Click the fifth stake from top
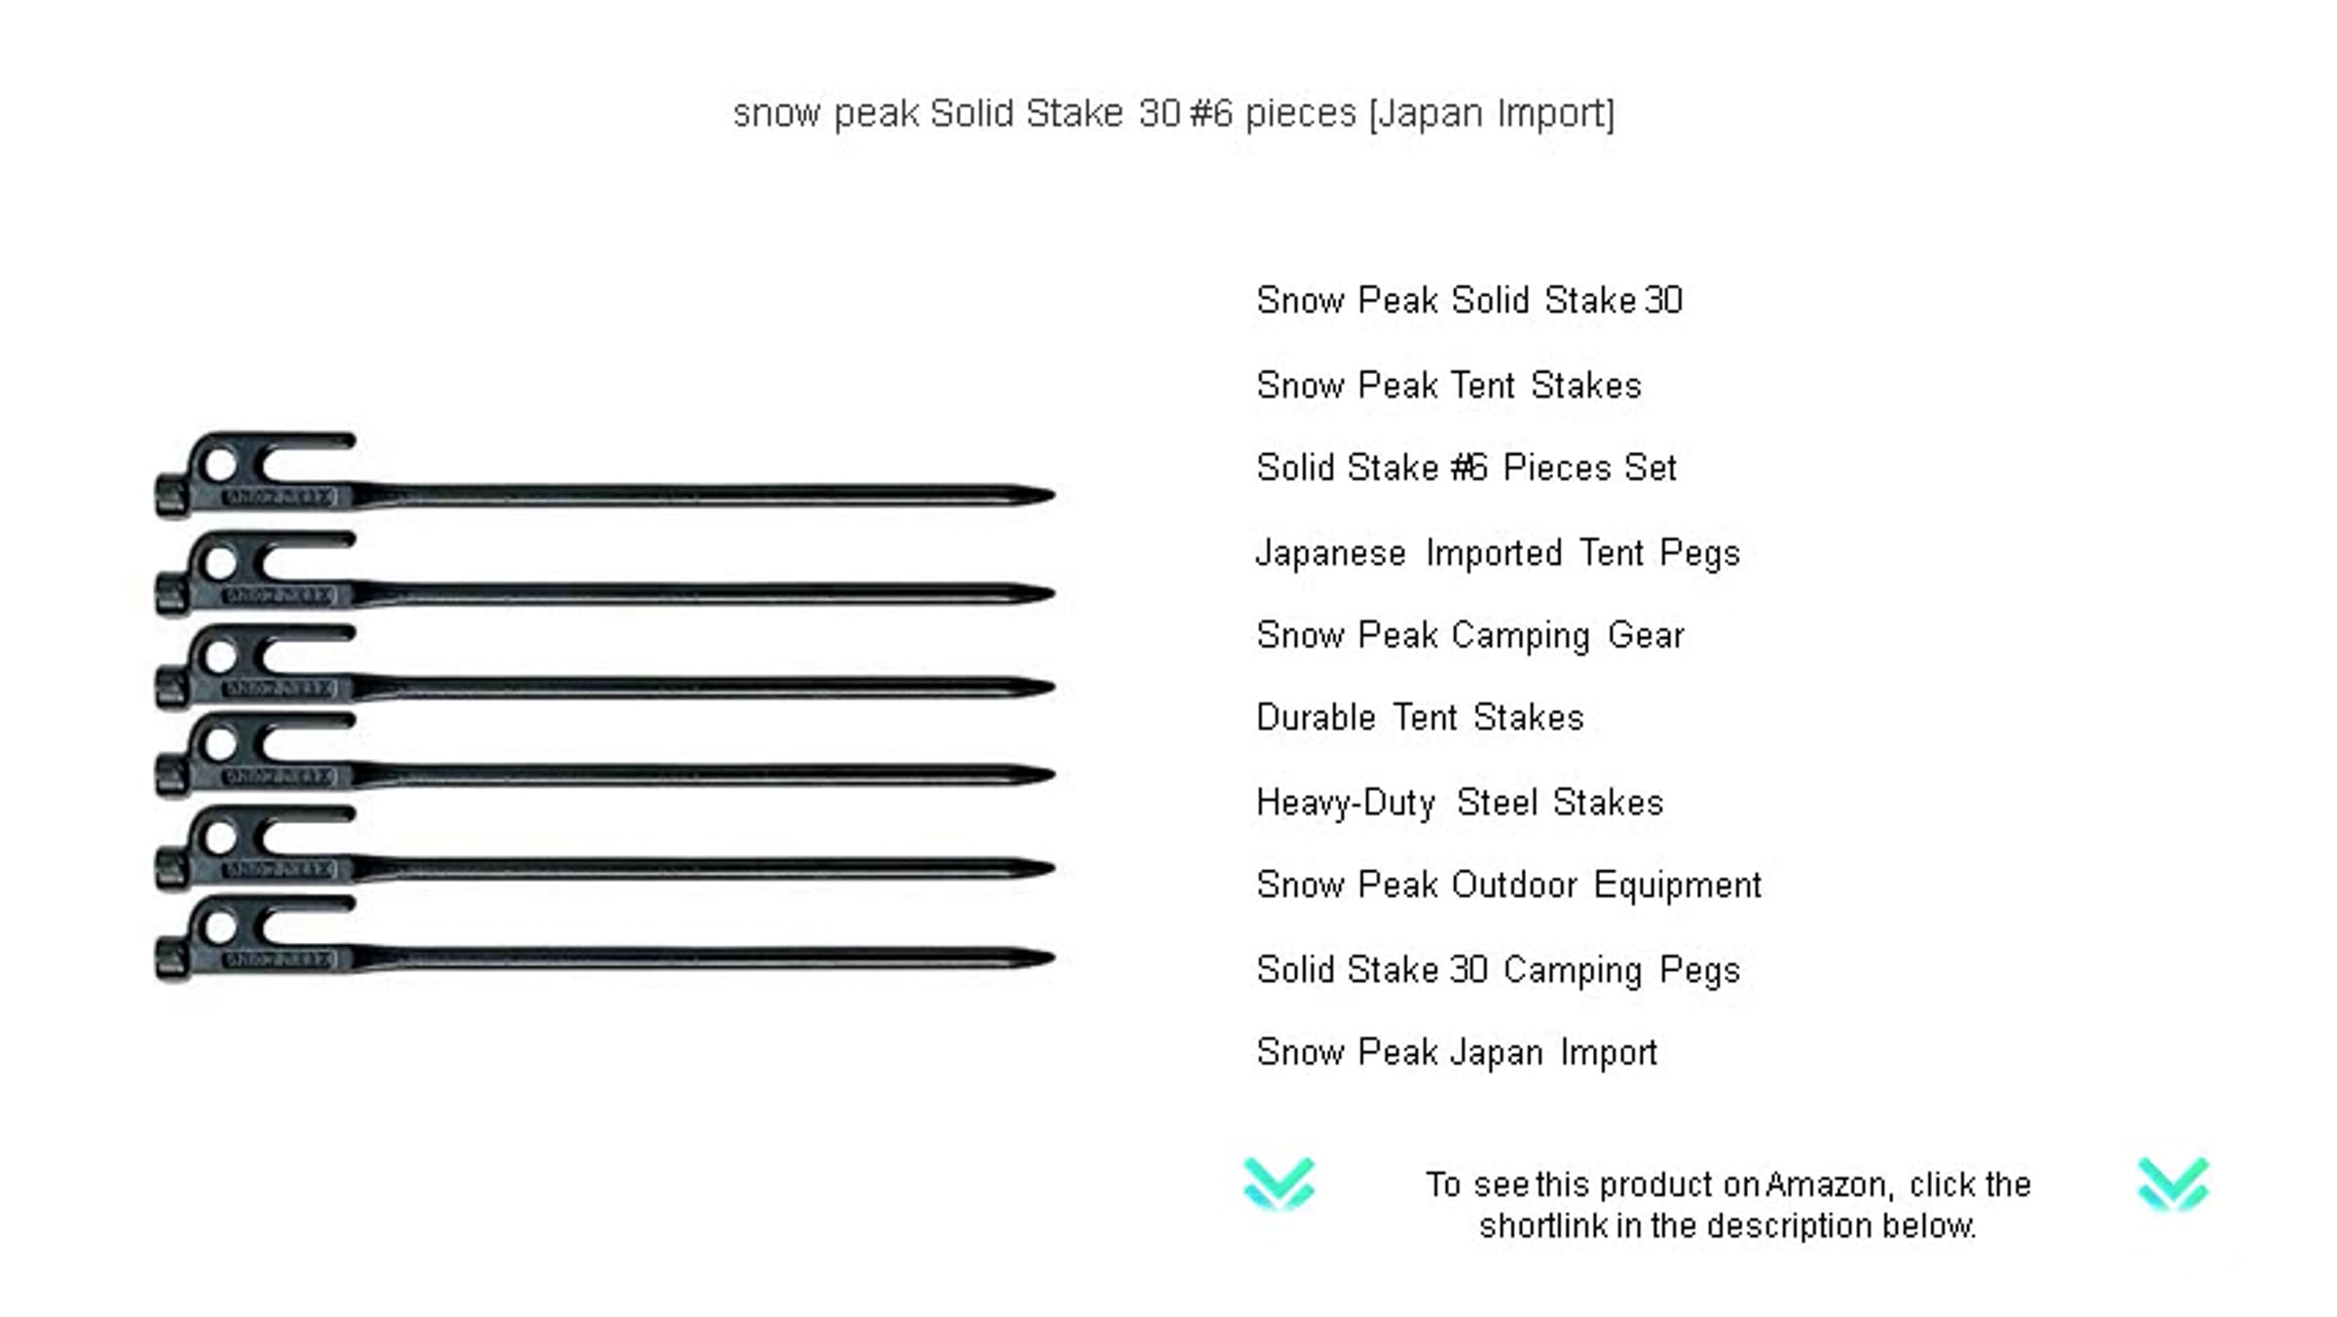The image size is (2337, 1317). pos(605,848)
